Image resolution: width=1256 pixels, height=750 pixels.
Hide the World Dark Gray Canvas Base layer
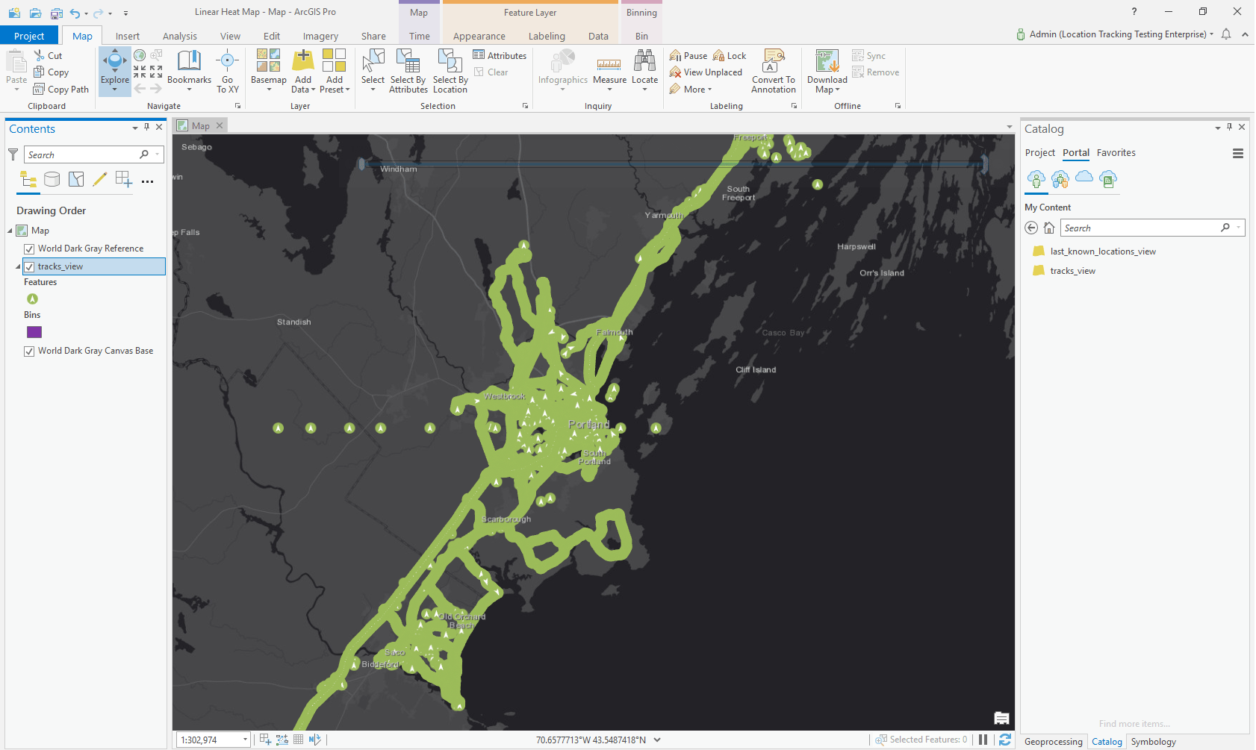28,351
